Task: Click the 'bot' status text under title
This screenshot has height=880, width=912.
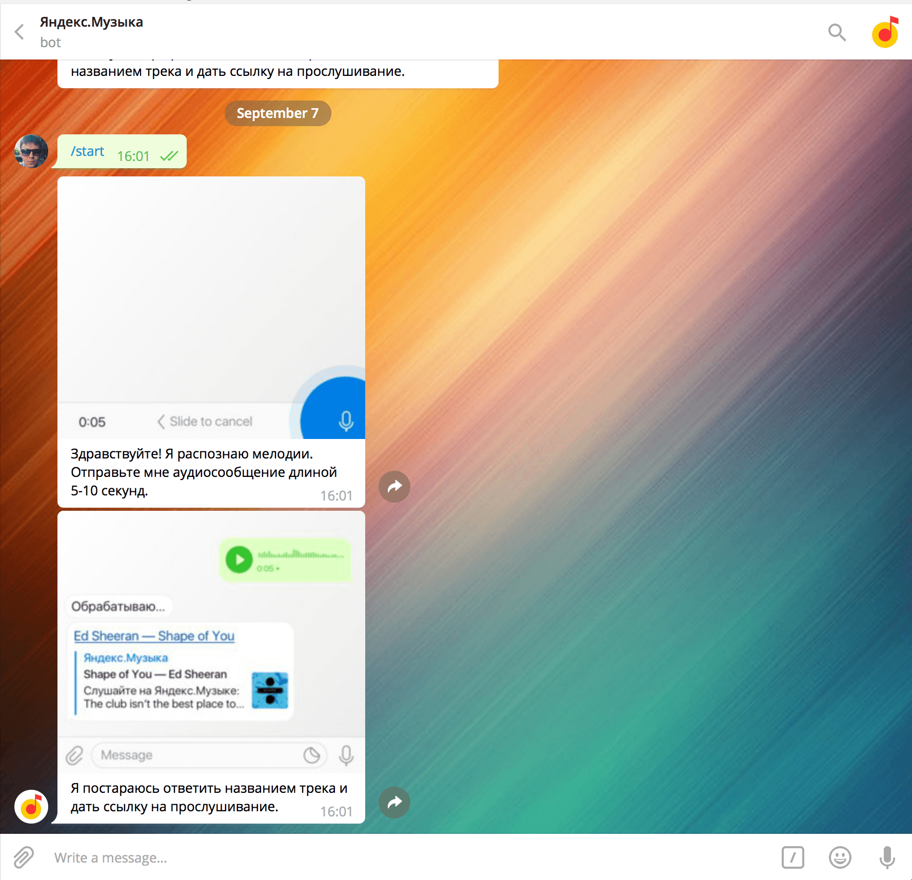Action: [50, 43]
